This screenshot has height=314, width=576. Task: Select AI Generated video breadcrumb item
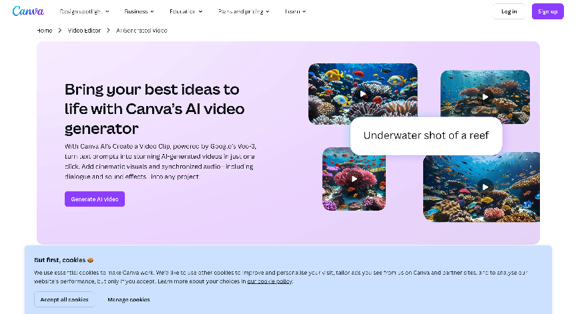coord(141,31)
